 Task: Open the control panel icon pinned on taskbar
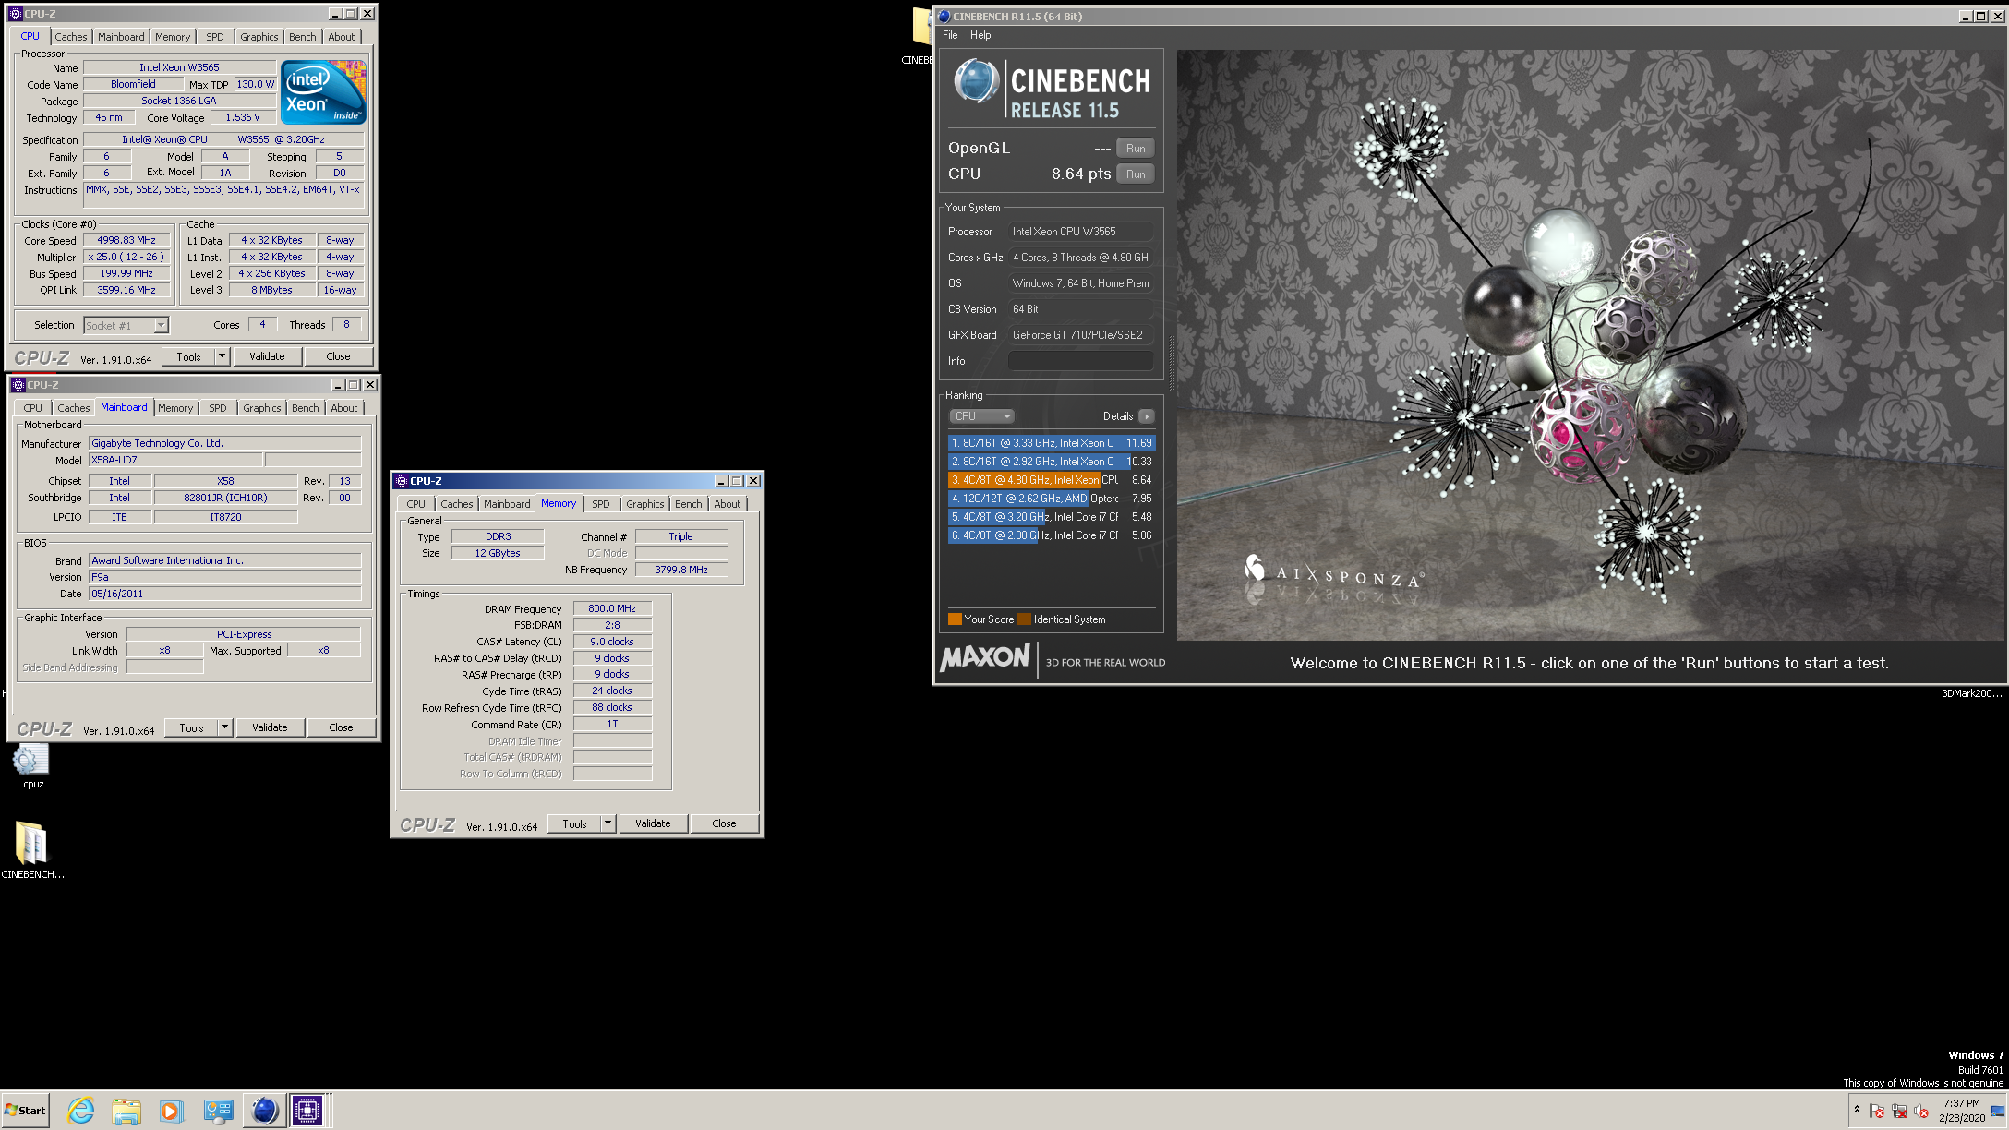click(218, 1111)
